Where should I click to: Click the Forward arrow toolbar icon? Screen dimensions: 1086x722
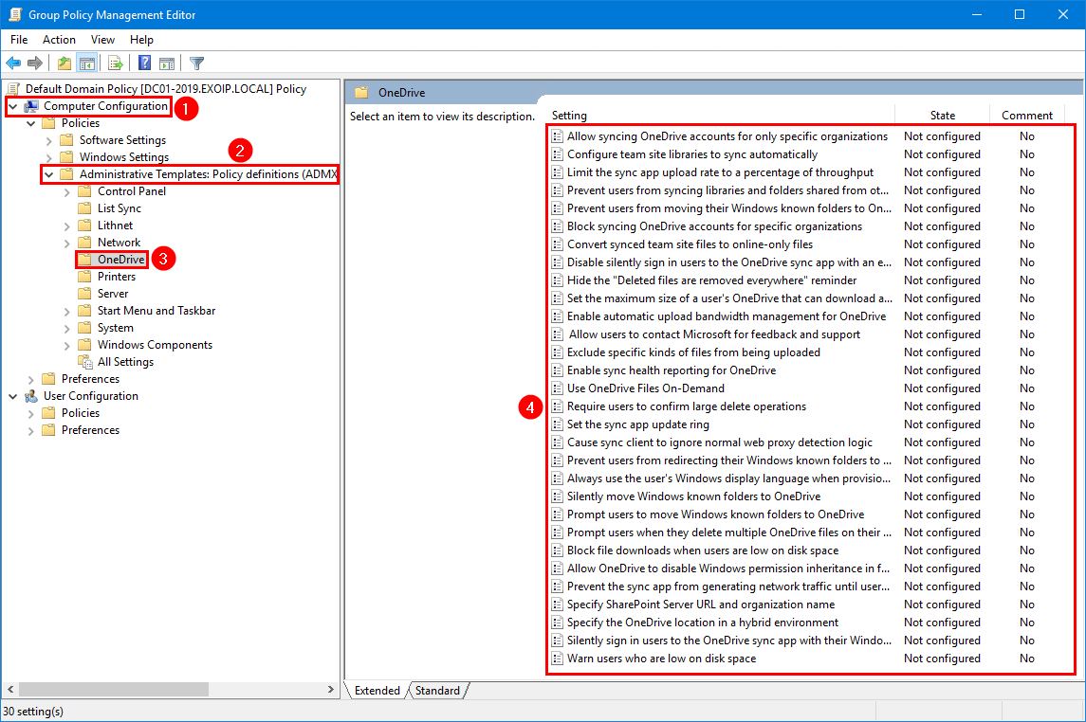(x=35, y=63)
